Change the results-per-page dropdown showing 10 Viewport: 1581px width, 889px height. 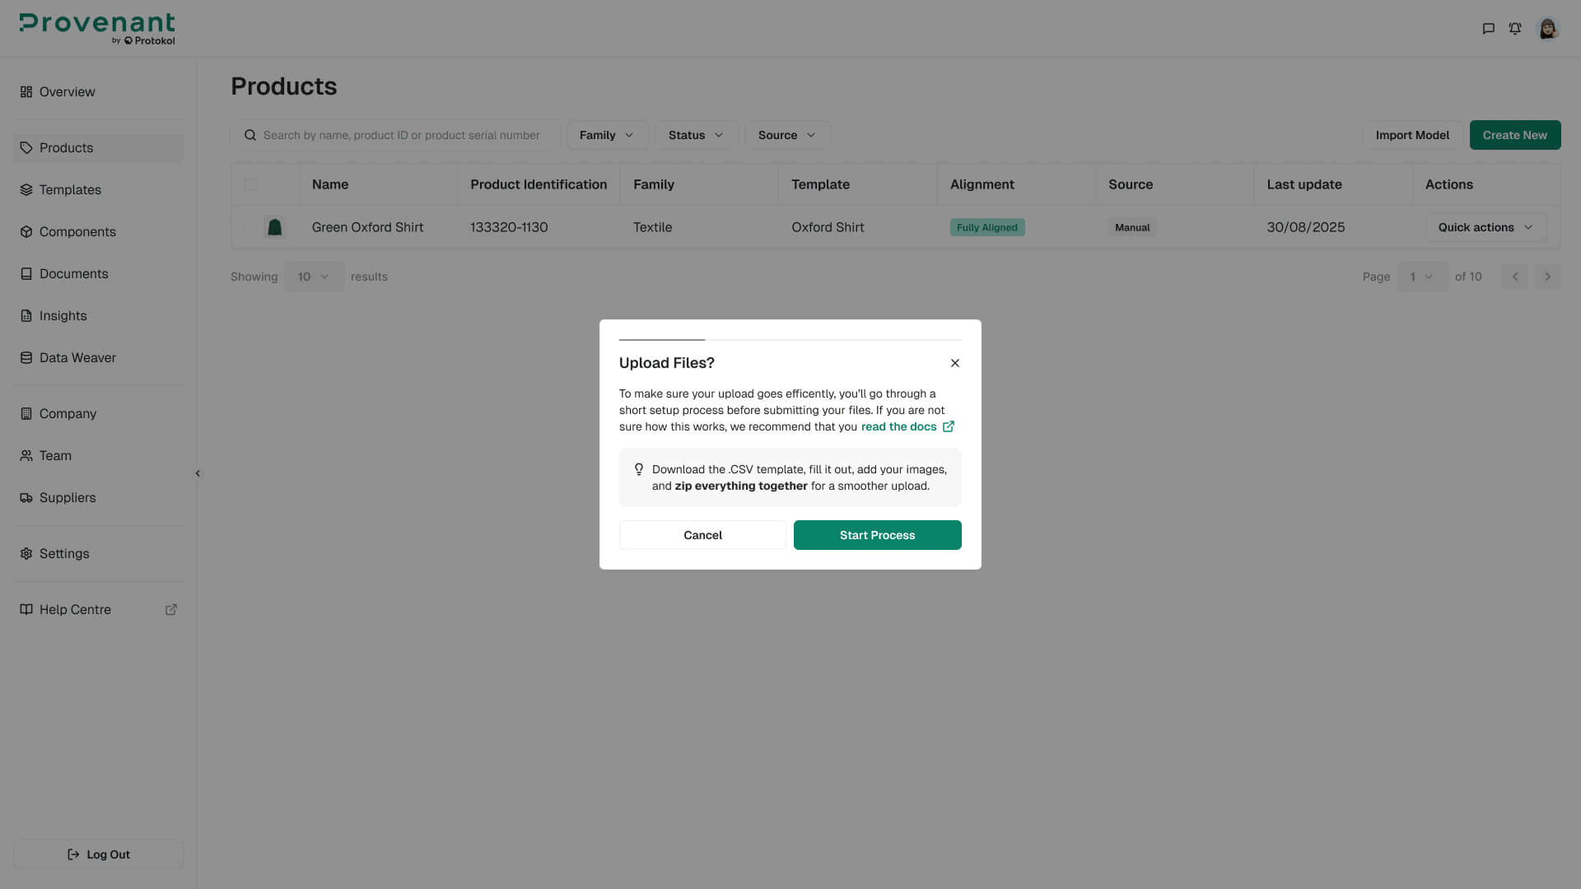coord(314,277)
